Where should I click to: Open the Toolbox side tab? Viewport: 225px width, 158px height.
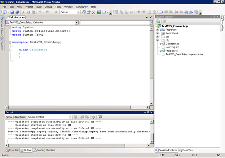click(x=2, y=44)
